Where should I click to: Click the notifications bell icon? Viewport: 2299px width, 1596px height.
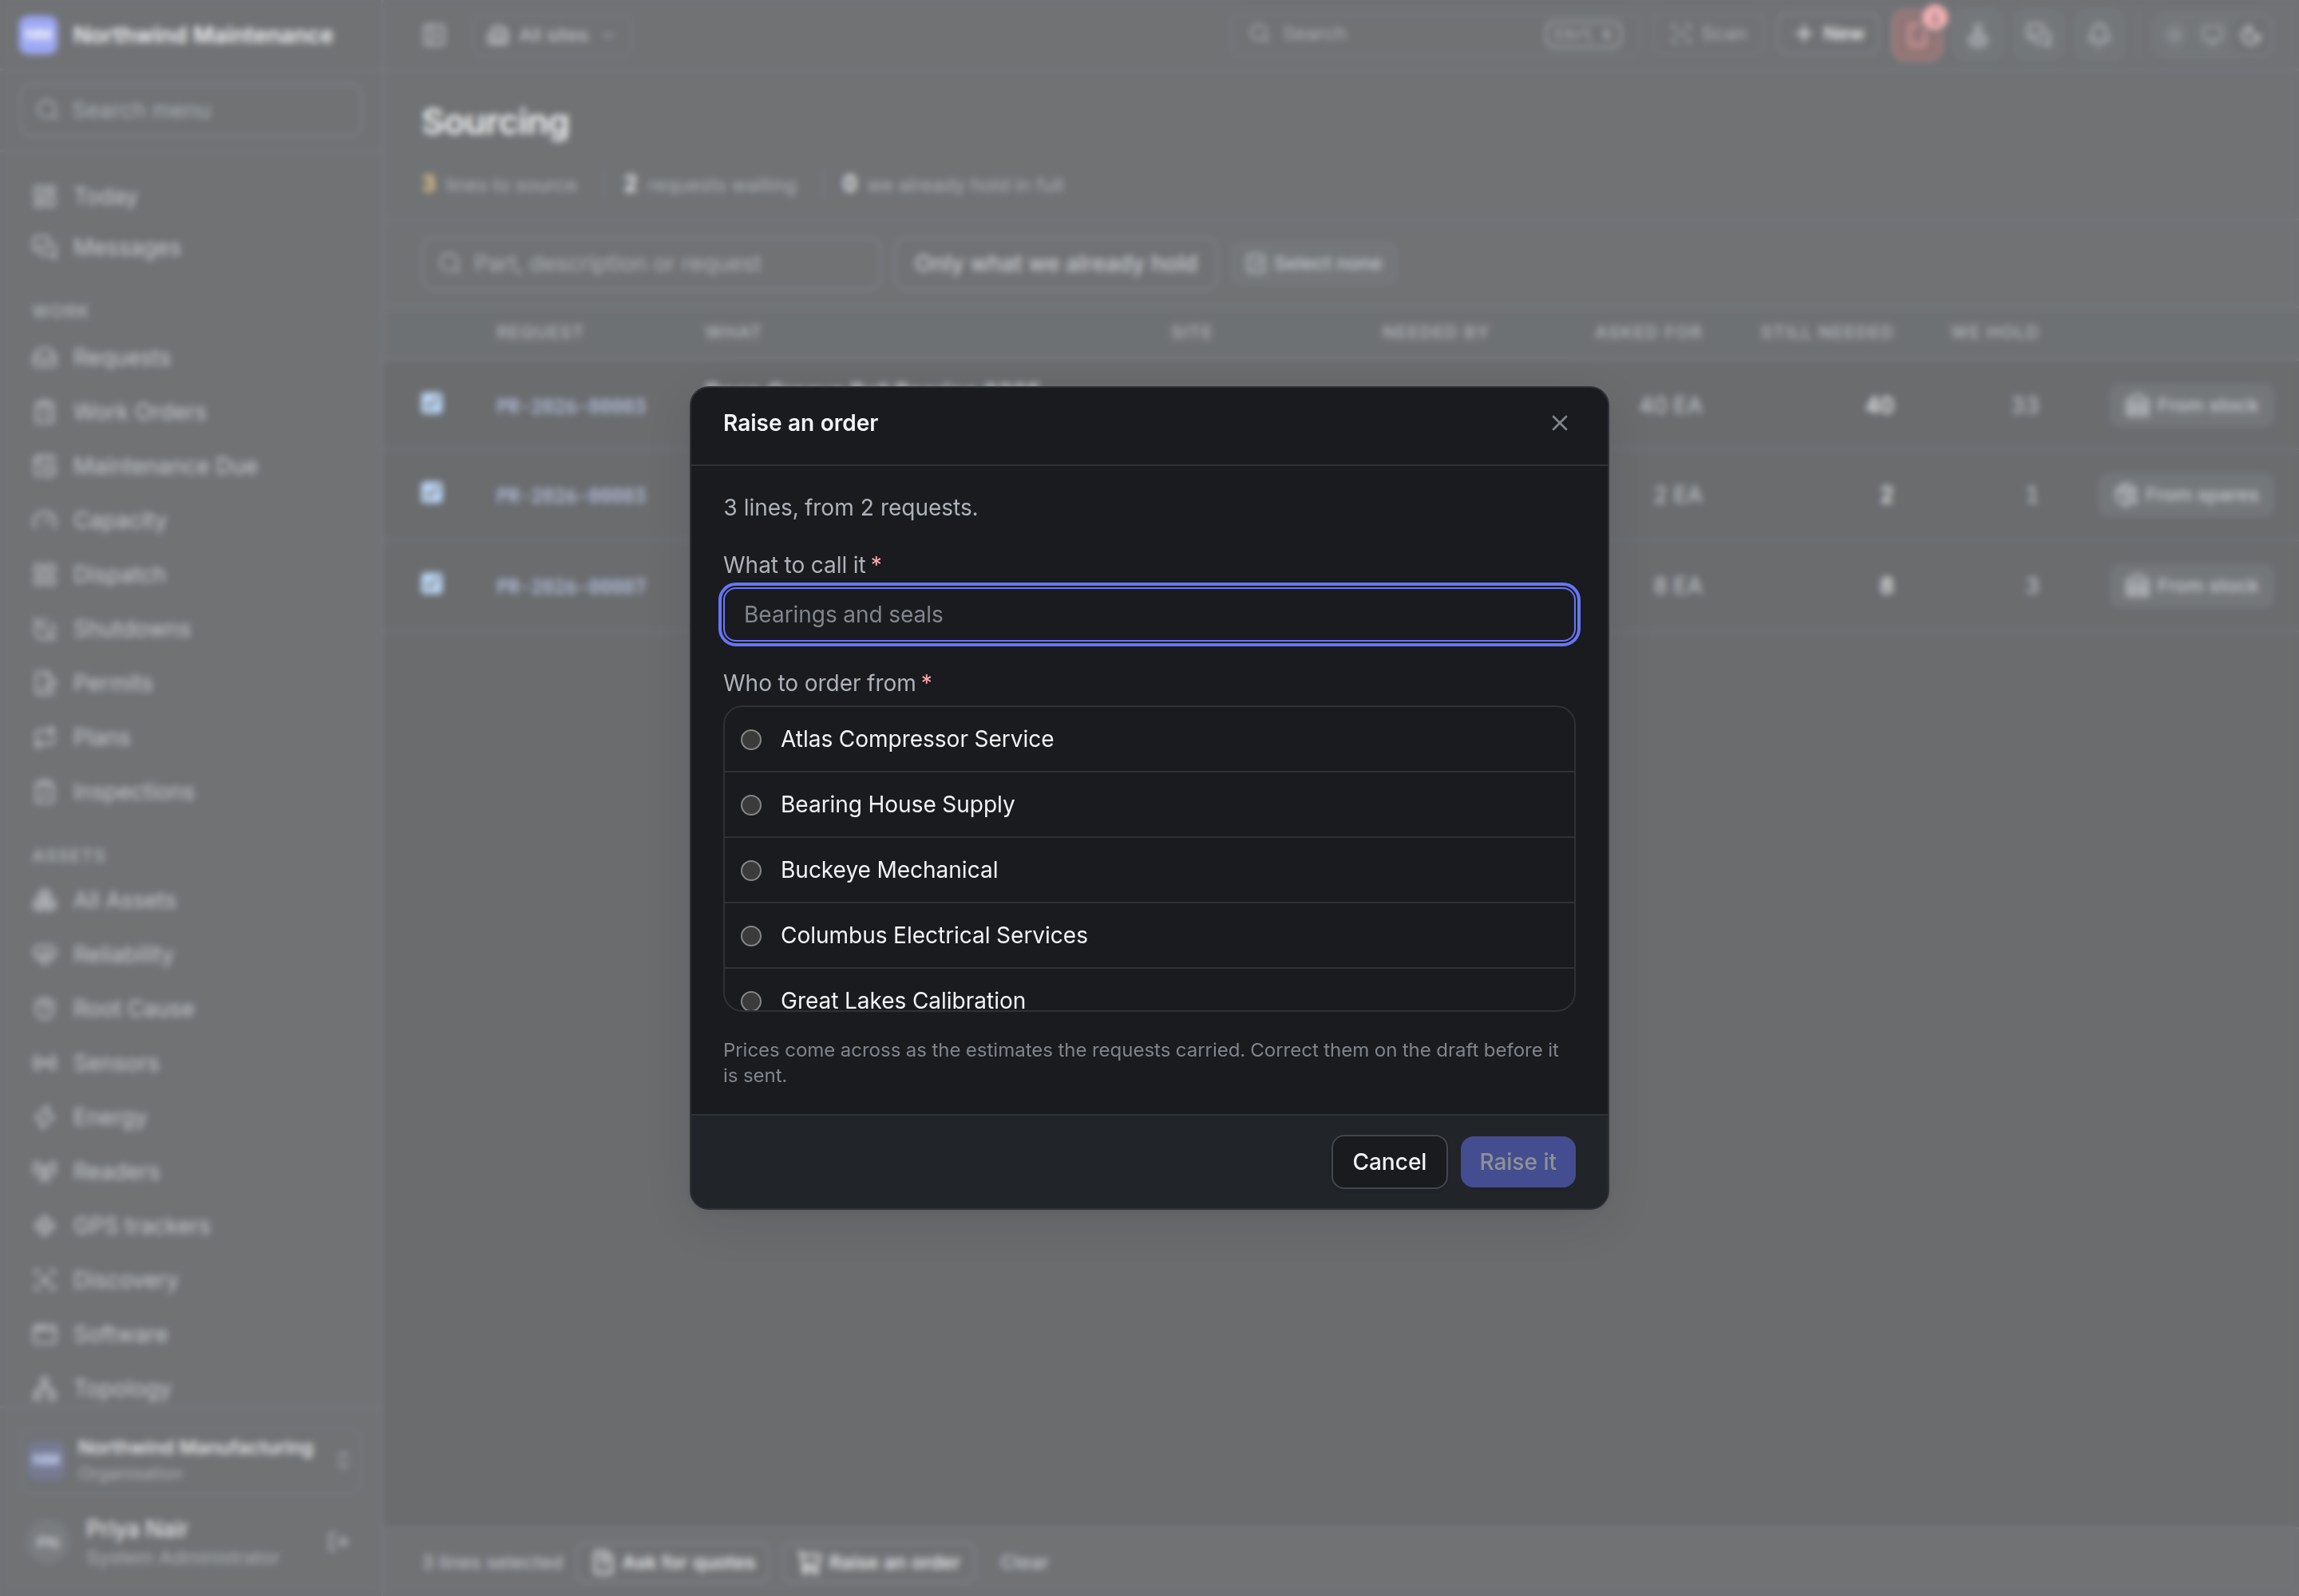[2098, 35]
